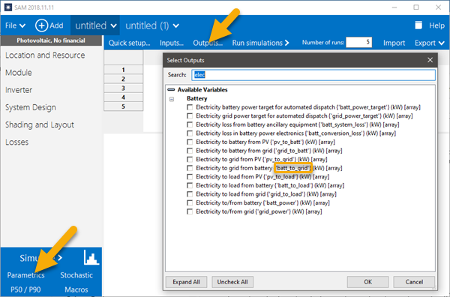
Task: Select run row 3 in table
Action: pyautogui.click(x=124, y=88)
